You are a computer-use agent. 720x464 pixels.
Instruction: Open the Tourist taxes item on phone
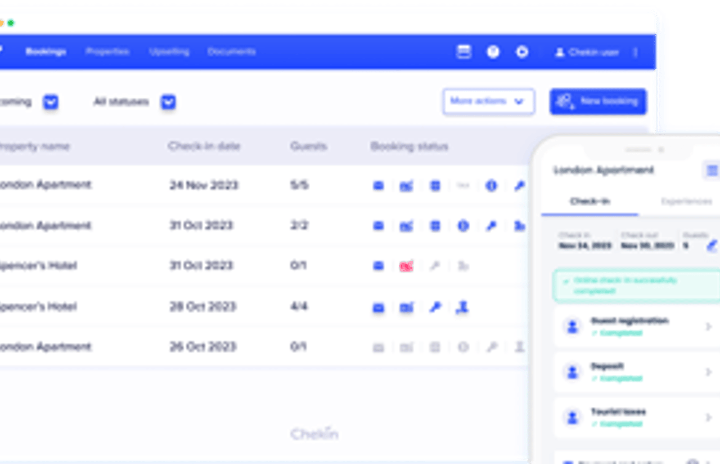coord(637,418)
